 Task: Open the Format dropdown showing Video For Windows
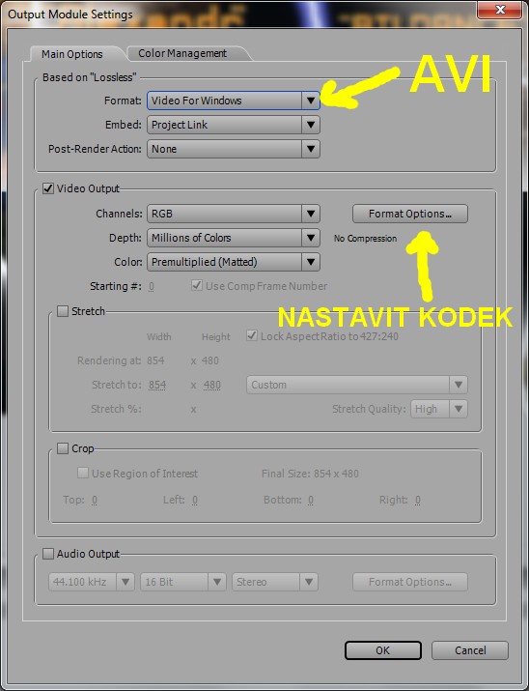pyautogui.click(x=234, y=101)
